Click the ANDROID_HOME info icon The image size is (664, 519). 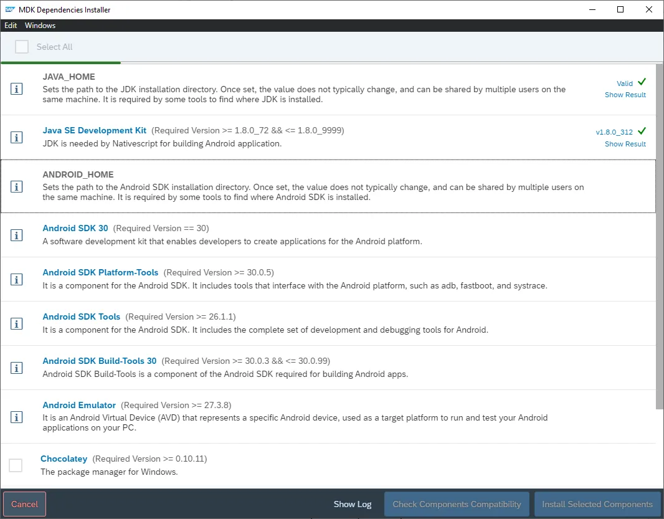(x=17, y=186)
